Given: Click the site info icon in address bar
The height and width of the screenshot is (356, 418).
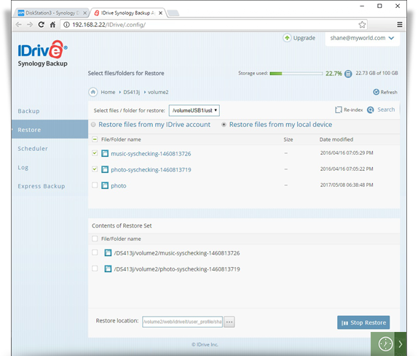Looking at the screenshot, I should 66,25.
